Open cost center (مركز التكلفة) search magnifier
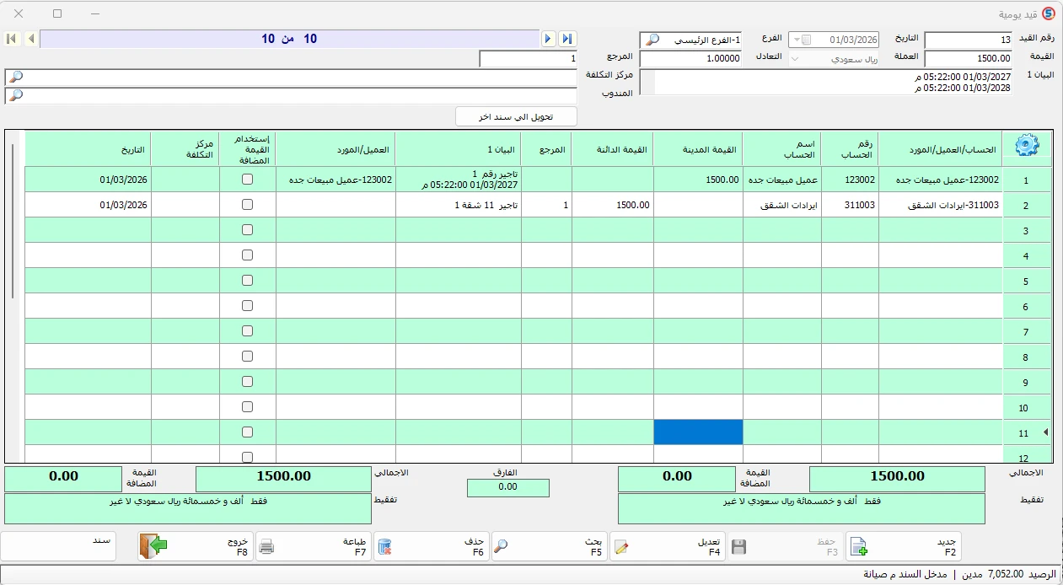The width and height of the screenshot is (1063, 585). [x=15, y=78]
